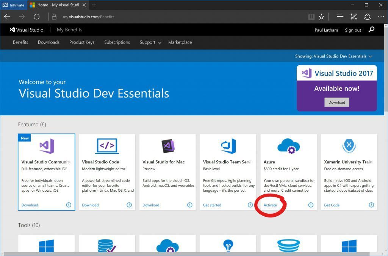Click Download link on Visual Studio Community card

30,205
